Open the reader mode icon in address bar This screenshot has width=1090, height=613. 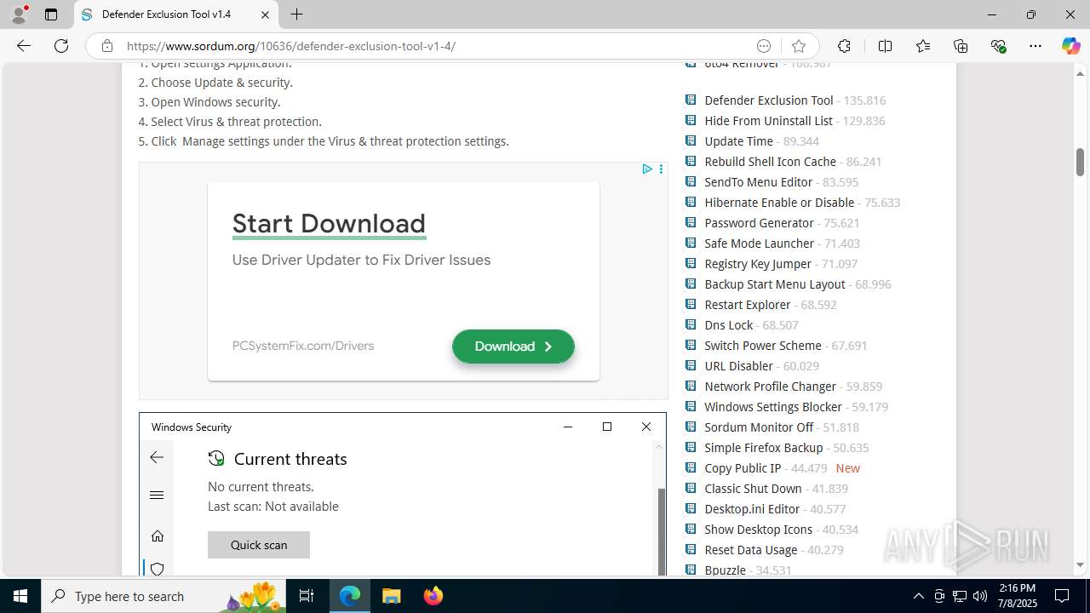tap(764, 46)
